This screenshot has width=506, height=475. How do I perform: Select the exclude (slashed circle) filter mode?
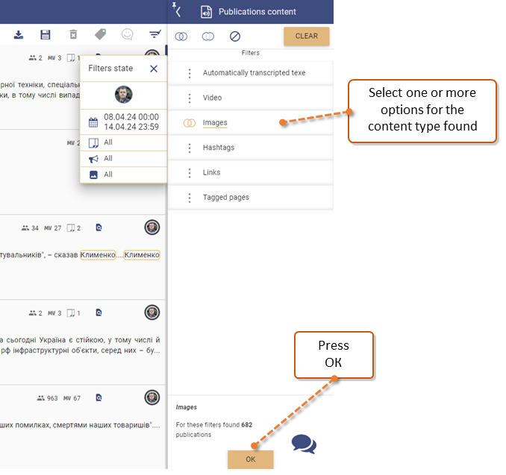click(235, 37)
